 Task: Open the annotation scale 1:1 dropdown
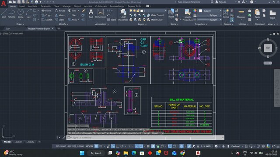(x=207, y=147)
